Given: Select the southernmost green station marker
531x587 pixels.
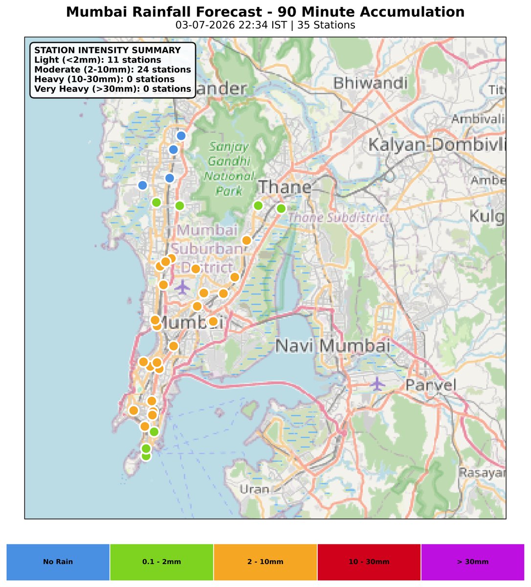Looking at the screenshot, I should pos(146,456).
